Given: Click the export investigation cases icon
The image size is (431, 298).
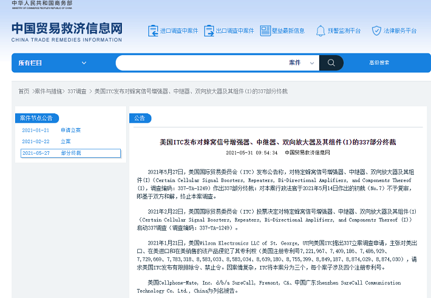Looking at the screenshot, I should tap(209, 30).
